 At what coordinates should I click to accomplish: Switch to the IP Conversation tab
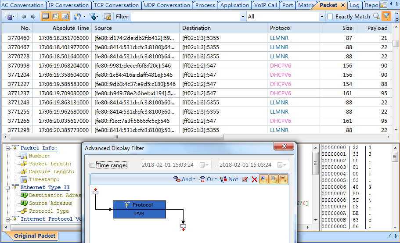pyautogui.click(x=68, y=5)
